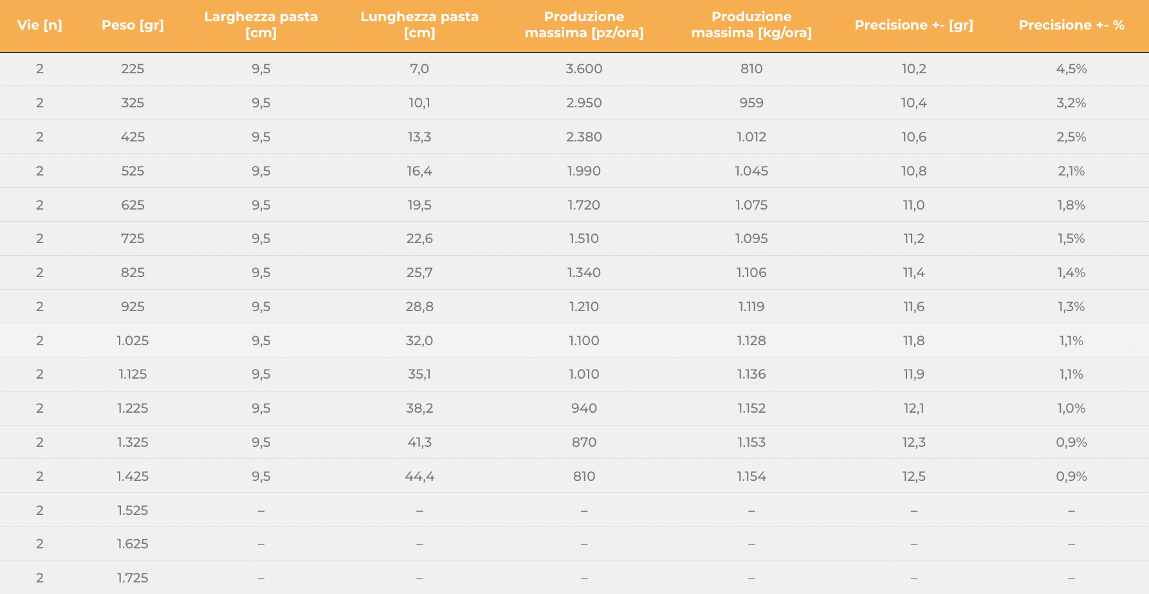
Task: Click the 'Precisione +- [gr]' header
Action: click(x=914, y=26)
